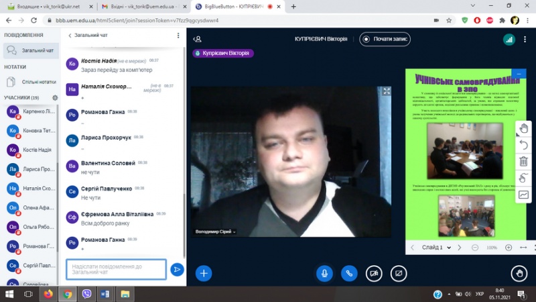The height and width of the screenshot is (302, 536).
Task: Toggle the share screen button
Action: (x=399, y=273)
